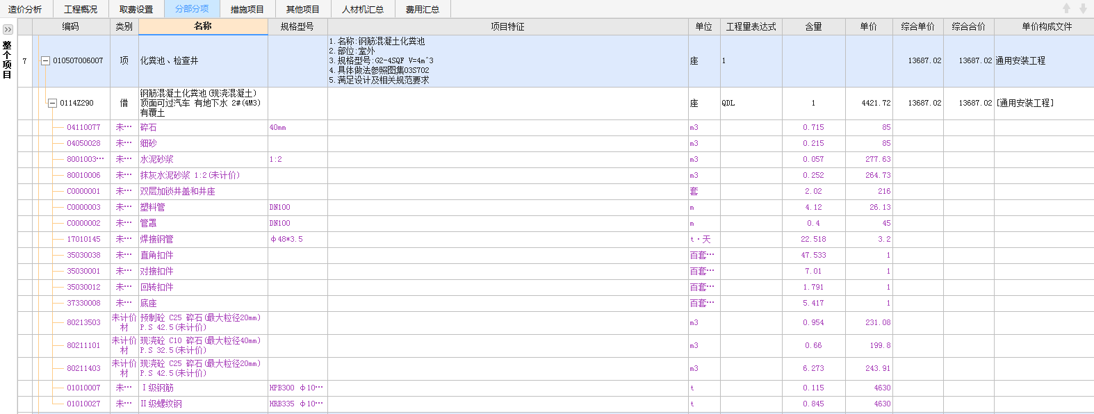
Task: Click the 综合单价 column header
Action: 917,26
